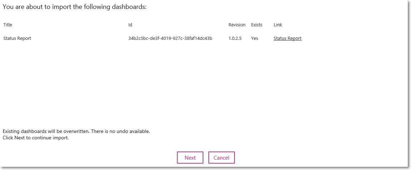Click the 'You are about to import' heading
This screenshot has height=170, width=411.
tap(74, 7)
